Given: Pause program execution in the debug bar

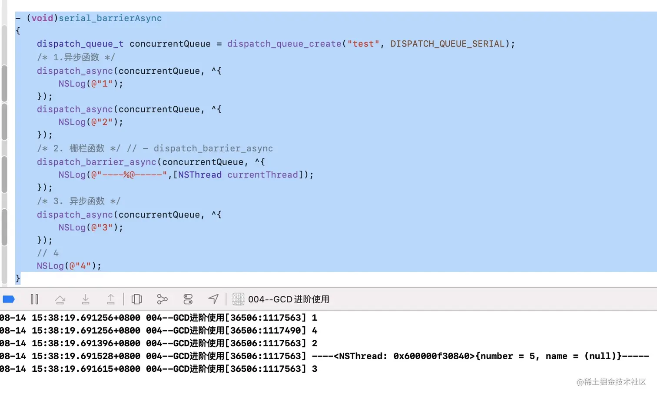Looking at the screenshot, I should 35,299.
